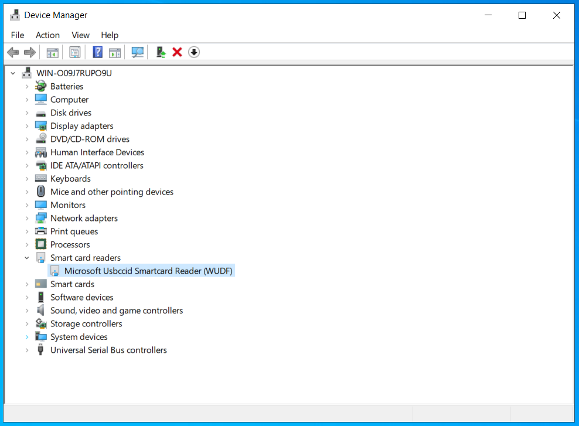Collapse the WIN-O09J7RUPO9U root node
This screenshot has height=426, width=579.
[13, 73]
